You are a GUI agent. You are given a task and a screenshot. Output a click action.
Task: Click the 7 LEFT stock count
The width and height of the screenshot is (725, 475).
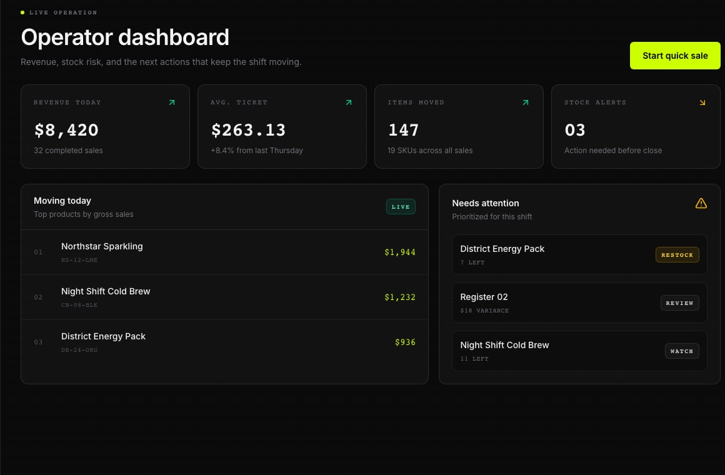(472, 262)
